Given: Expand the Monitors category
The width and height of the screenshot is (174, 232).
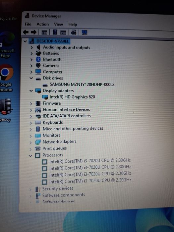Looking at the screenshot, I should [x=30, y=136].
